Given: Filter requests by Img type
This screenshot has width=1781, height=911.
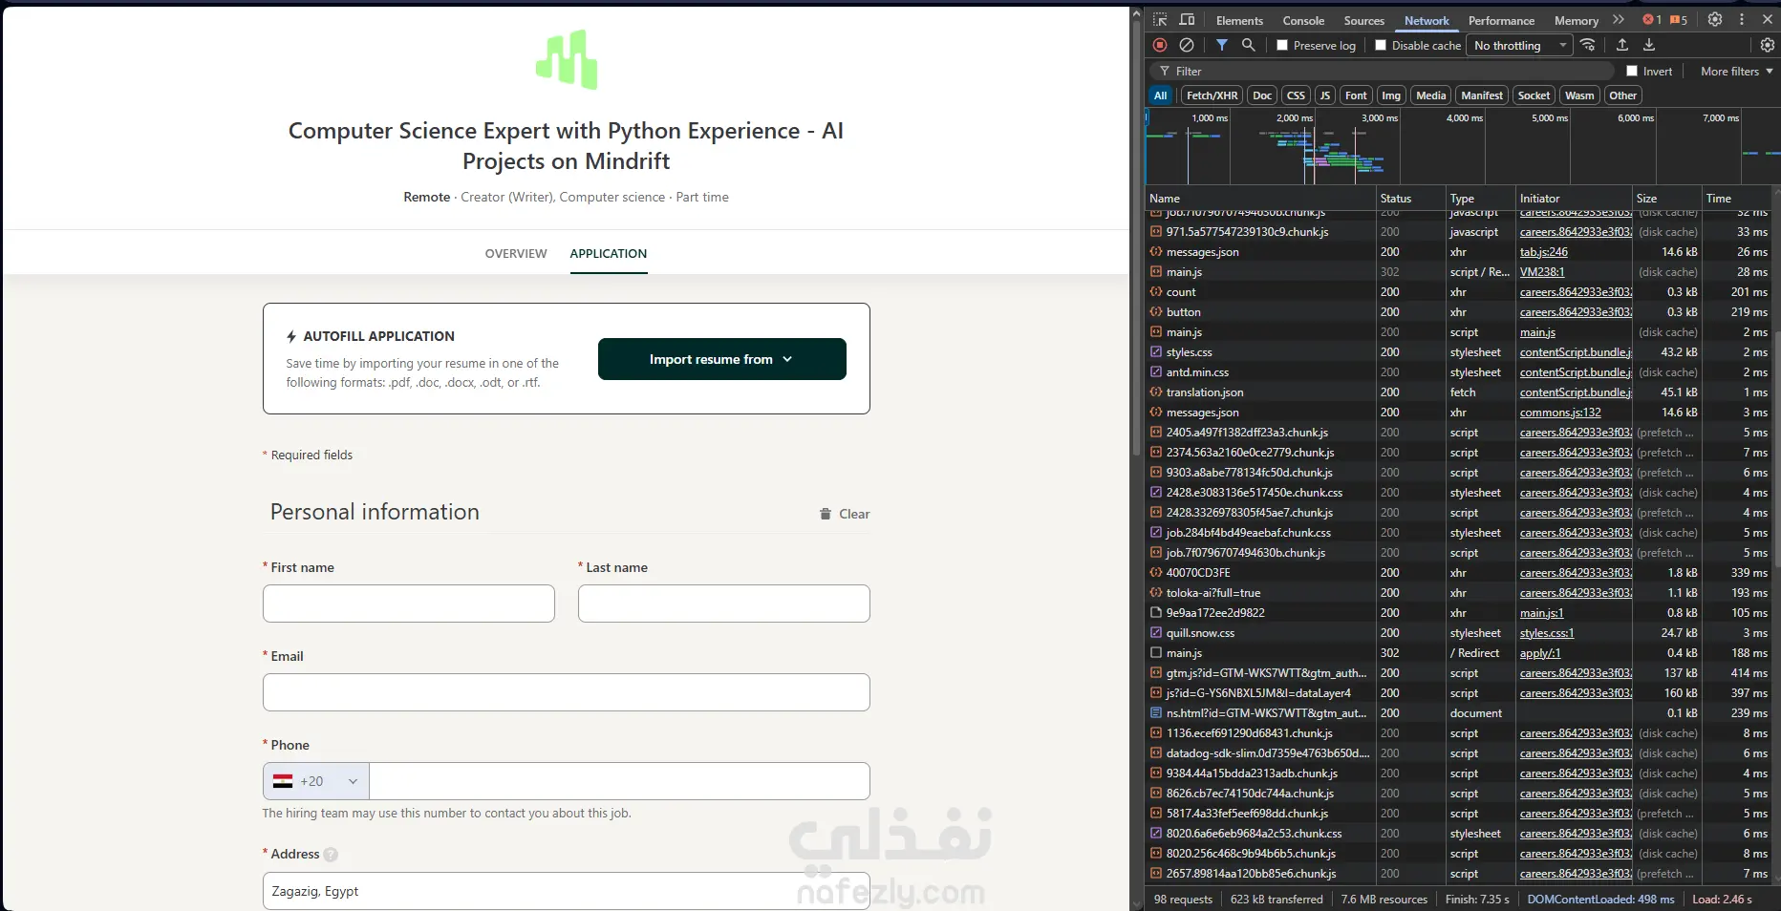Looking at the screenshot, I should pos(1391,95).
